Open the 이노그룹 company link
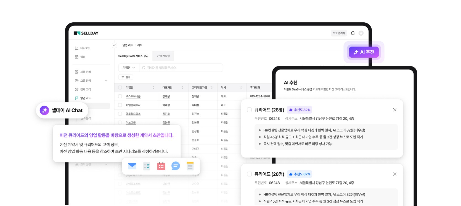The image size is (461, 206). coord(131,122)
